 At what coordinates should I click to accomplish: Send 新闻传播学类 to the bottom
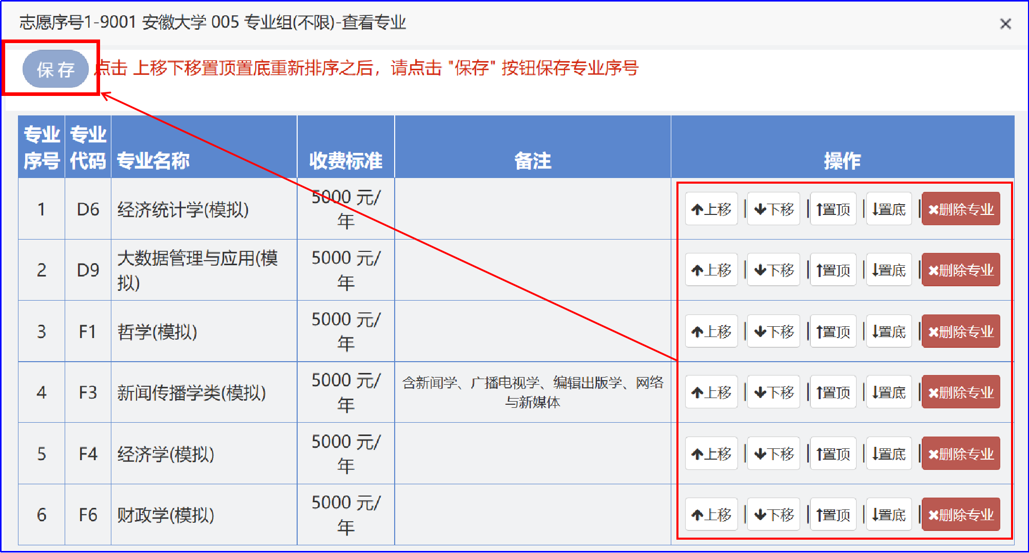[x=888, y=393]
